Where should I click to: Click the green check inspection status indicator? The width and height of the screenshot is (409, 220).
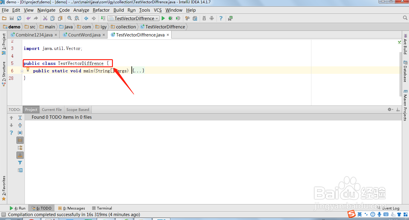click(399, 42)
